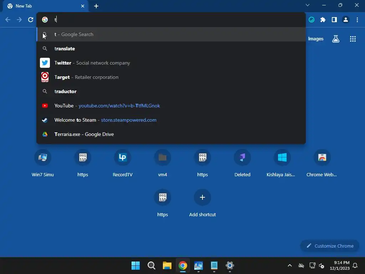Reload the page with refresh icon
Viewport: 365px width, 274px height.
point(31,20)
